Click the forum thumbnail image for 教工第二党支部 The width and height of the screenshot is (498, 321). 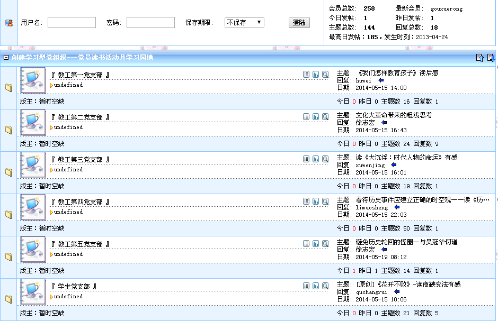pos(33,123)
